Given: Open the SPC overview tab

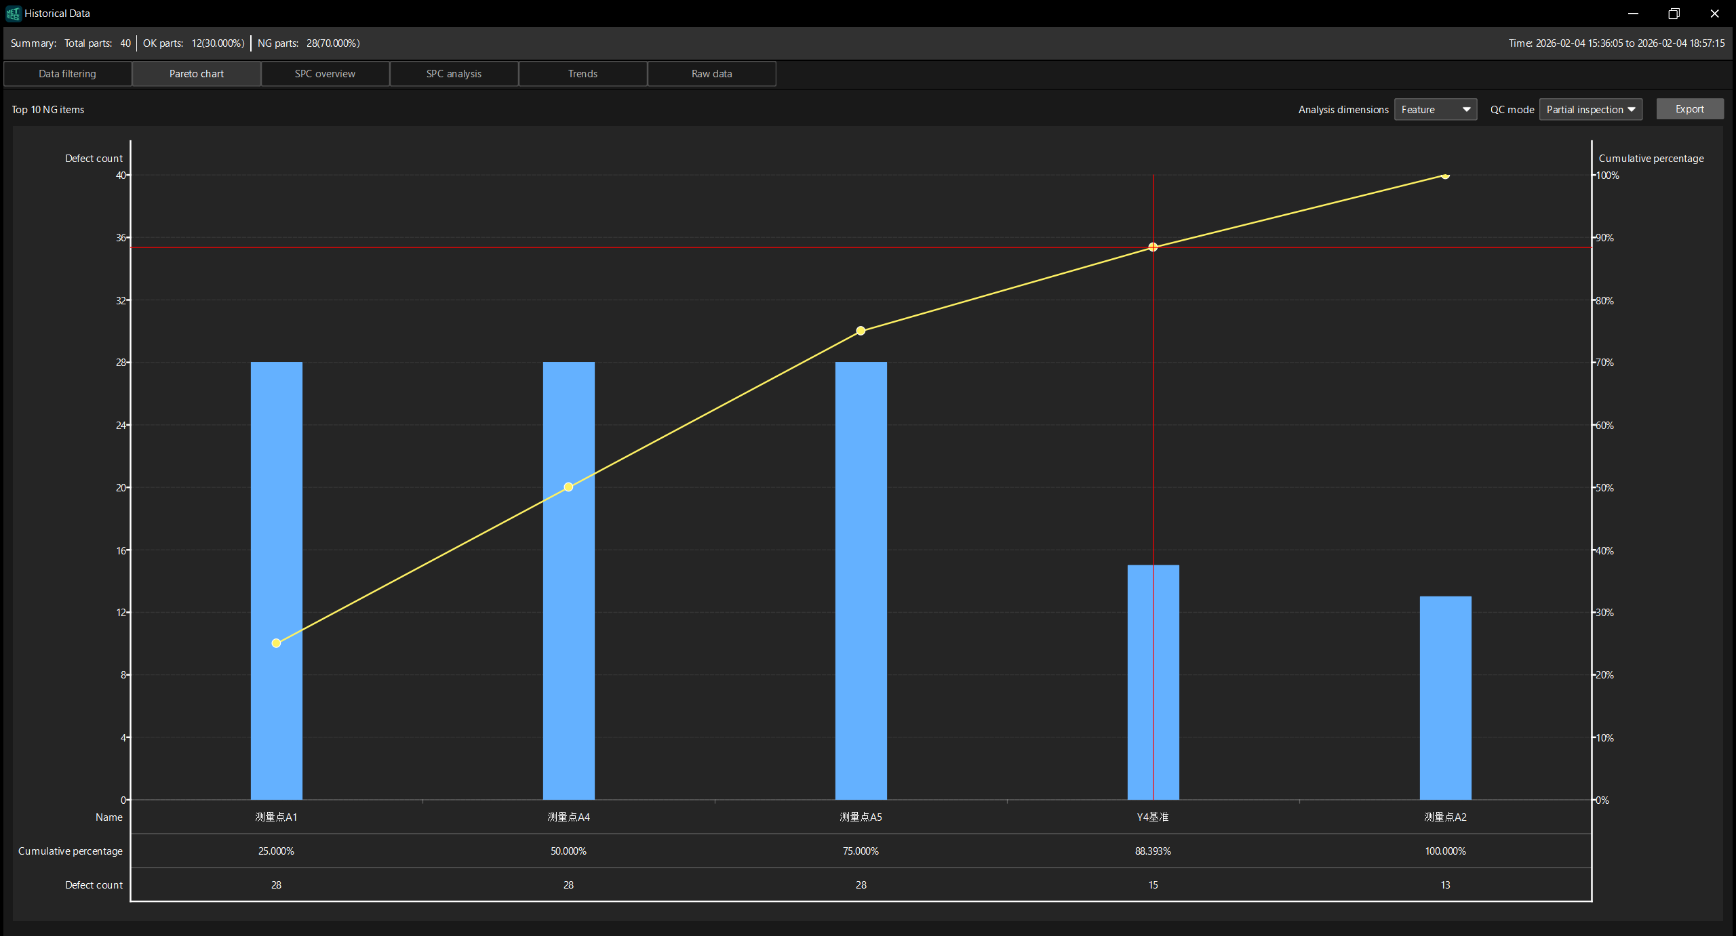Looking at the screenshot, I should point(324,73).
